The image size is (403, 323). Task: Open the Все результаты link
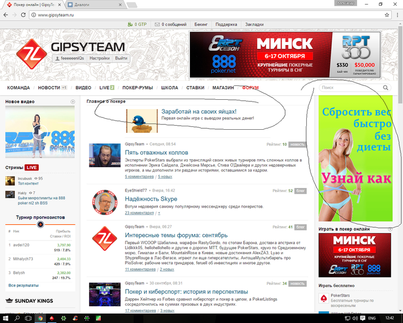pyautogui.click(x=24, y=286)
